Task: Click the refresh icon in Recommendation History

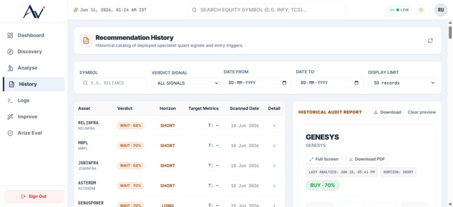Action: click(430, 40)
